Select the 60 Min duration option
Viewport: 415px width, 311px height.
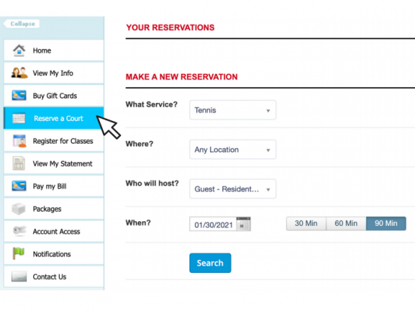(346, 223)
